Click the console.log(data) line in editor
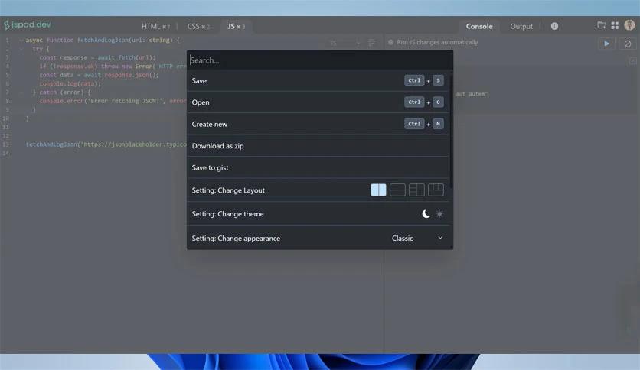640x370 pixels. (70, 83)
